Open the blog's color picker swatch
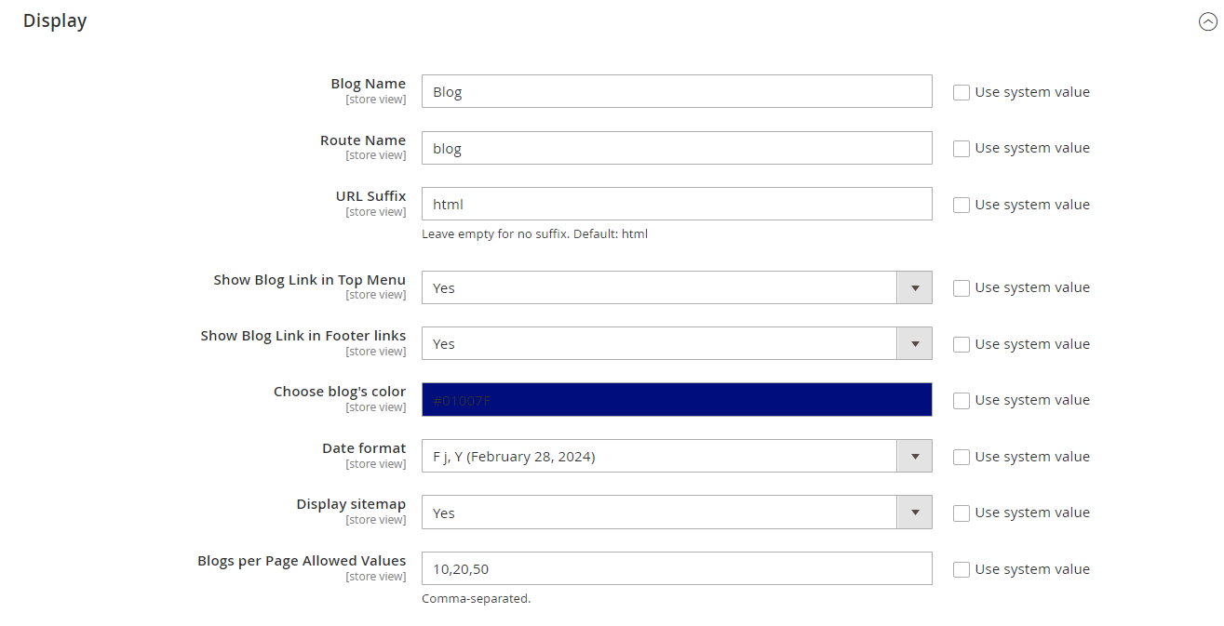 pyautogui.click(x=676, y=400)
